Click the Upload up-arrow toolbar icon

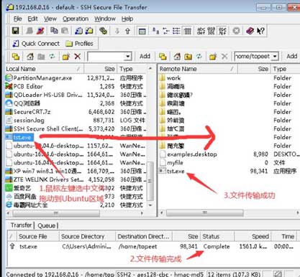tap(127, 31)
